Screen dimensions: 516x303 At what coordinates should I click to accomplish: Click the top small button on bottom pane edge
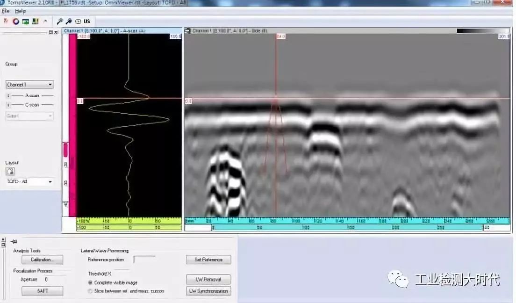click(x=4, y=240)
